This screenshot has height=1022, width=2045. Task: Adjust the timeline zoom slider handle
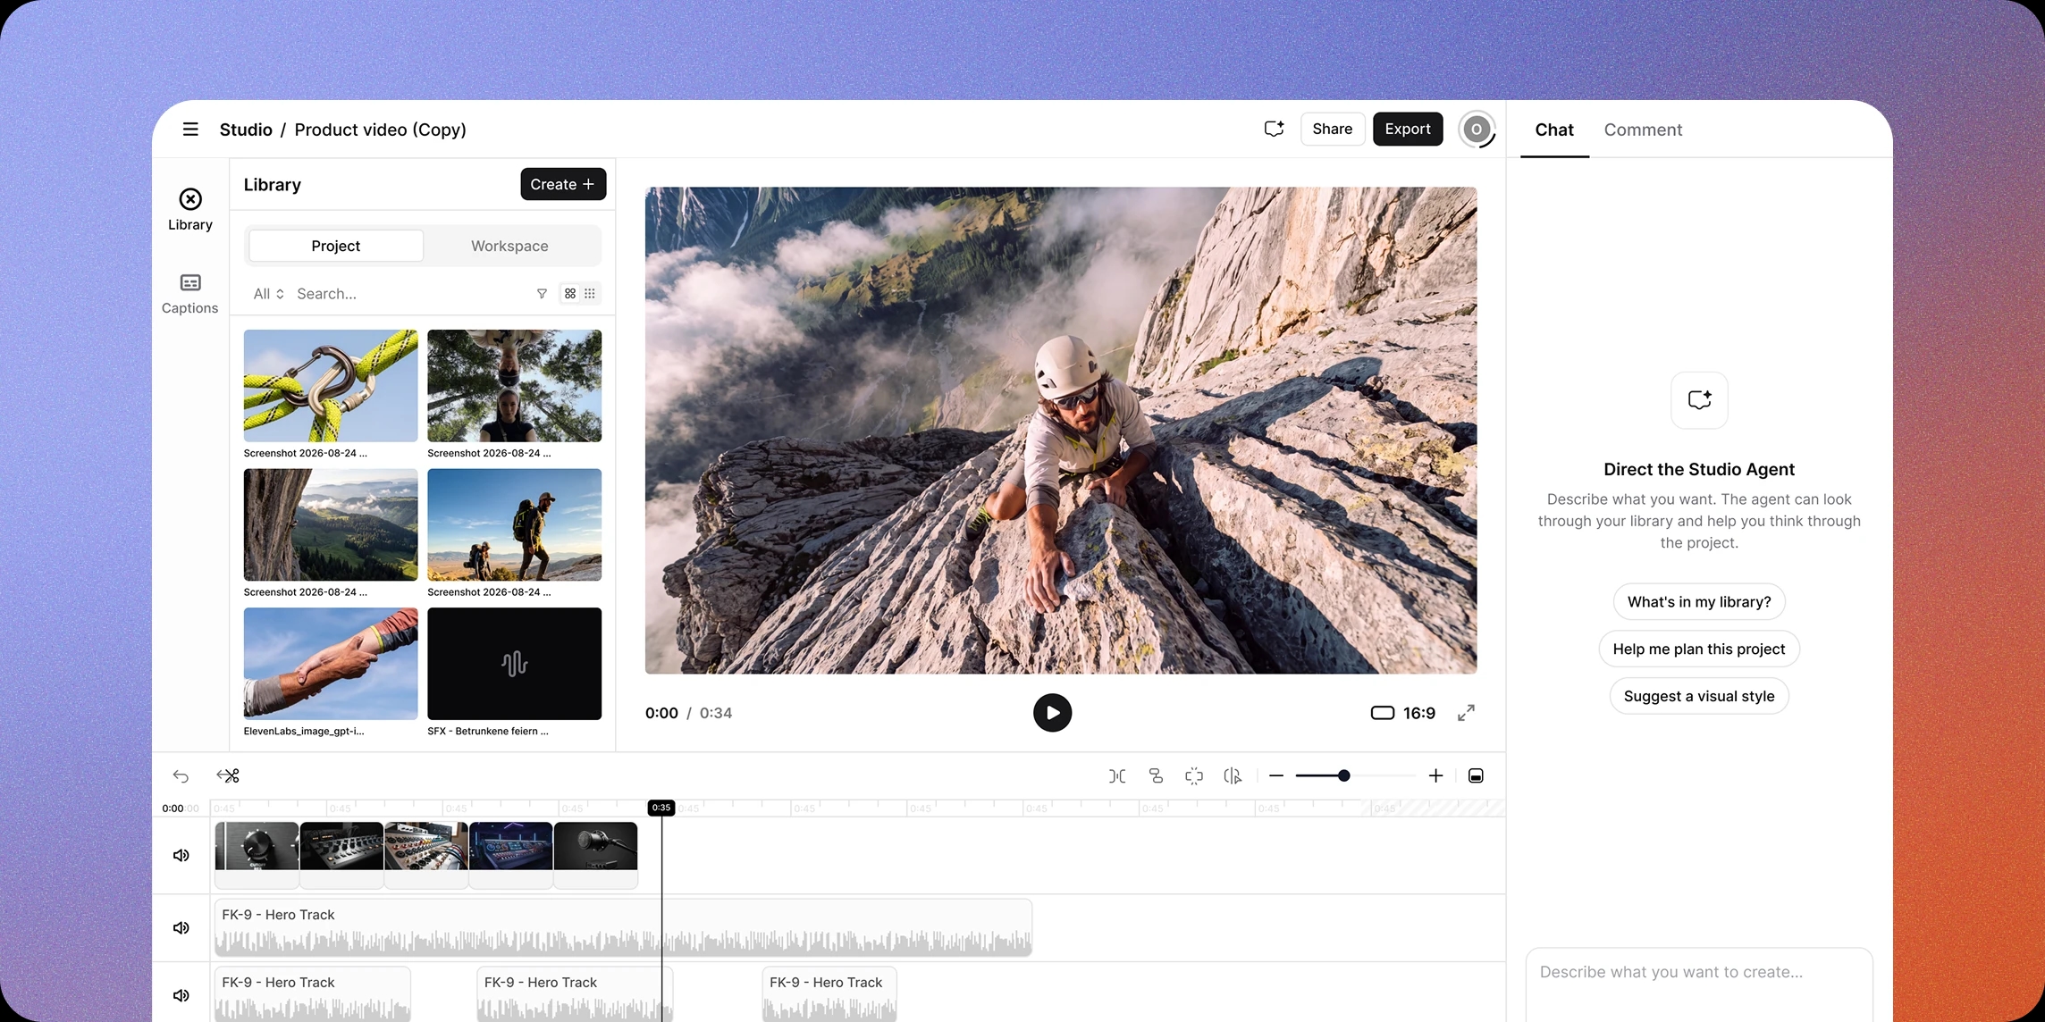tap(1343, 775)
